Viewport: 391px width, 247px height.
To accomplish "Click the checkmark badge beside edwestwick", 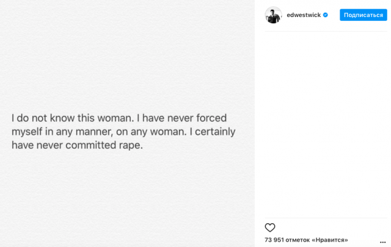I will click(326, 15).
